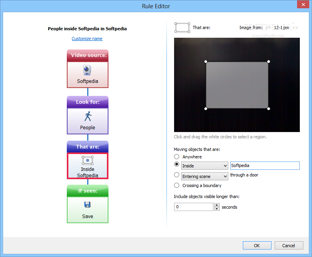The image size is (312, 257).
Task: Select the Inside Softpedia region icon
Action: point(88,160)
